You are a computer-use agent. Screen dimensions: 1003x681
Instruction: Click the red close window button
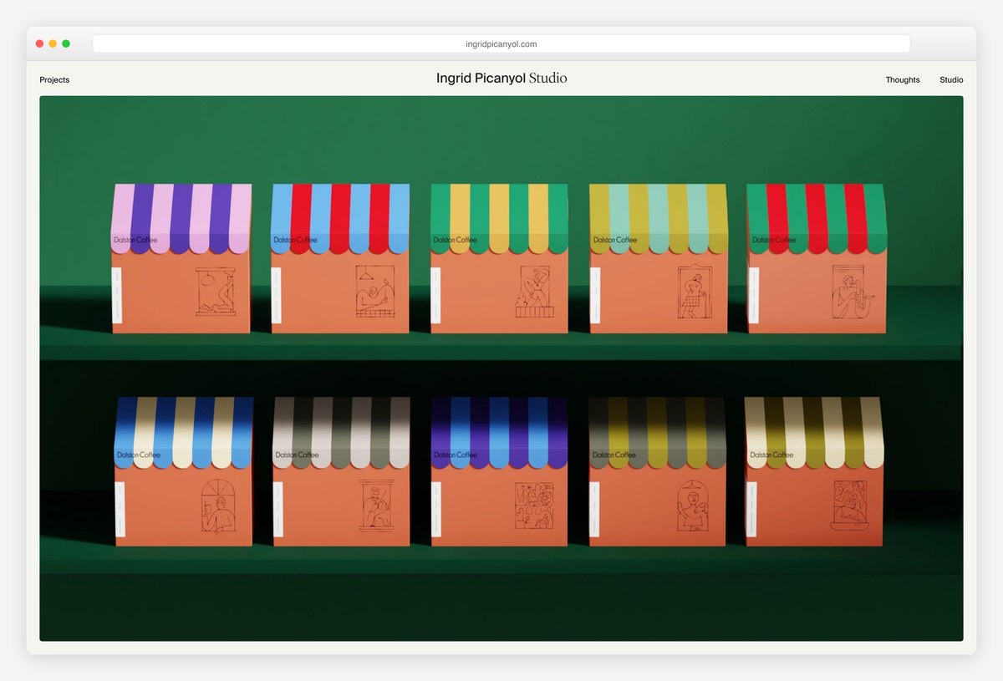coord(39,43)
